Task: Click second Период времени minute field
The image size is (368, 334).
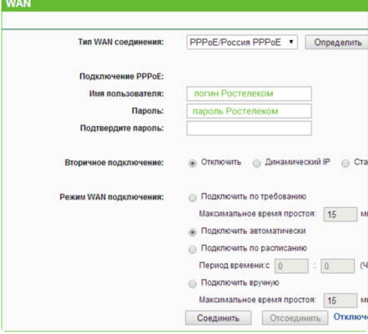Action: pos(338,266)
